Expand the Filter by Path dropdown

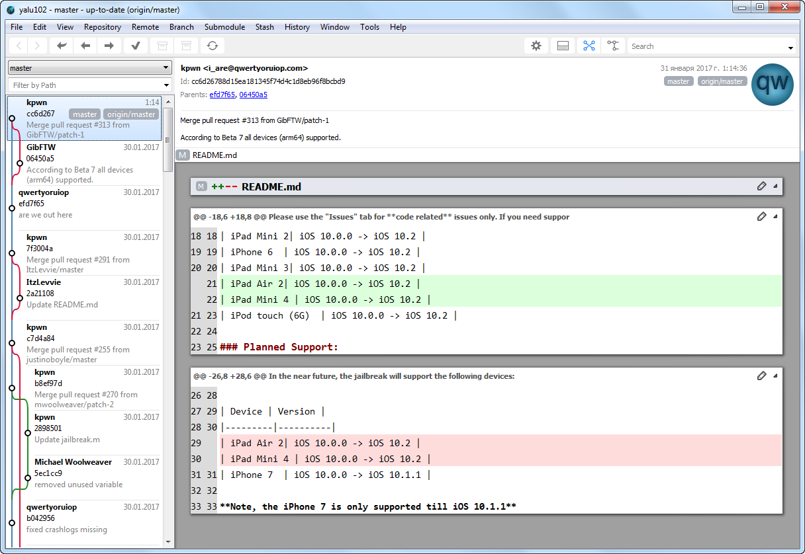pos(166,85)
